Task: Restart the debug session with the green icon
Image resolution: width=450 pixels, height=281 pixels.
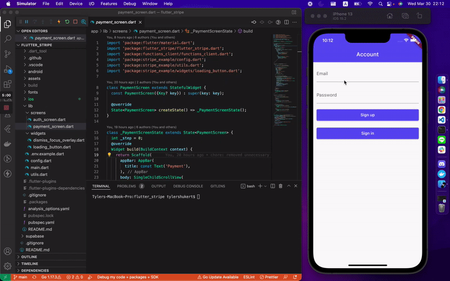Action: coord(67,22)
